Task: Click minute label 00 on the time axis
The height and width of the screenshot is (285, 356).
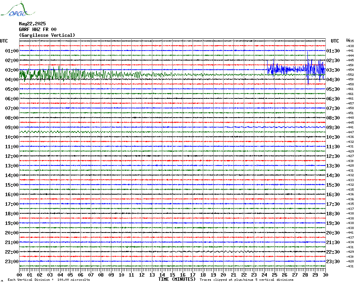Action: point(20,275)
